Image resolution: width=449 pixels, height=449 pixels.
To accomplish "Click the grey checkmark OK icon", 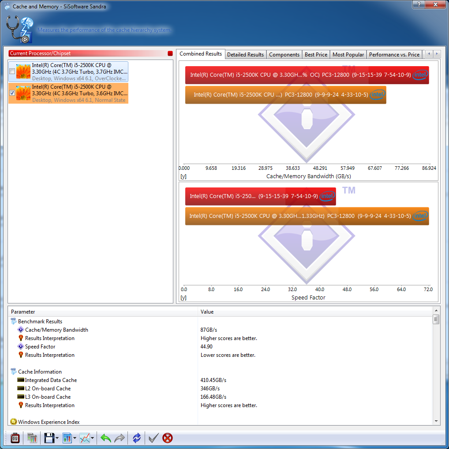I will [153, 438].
